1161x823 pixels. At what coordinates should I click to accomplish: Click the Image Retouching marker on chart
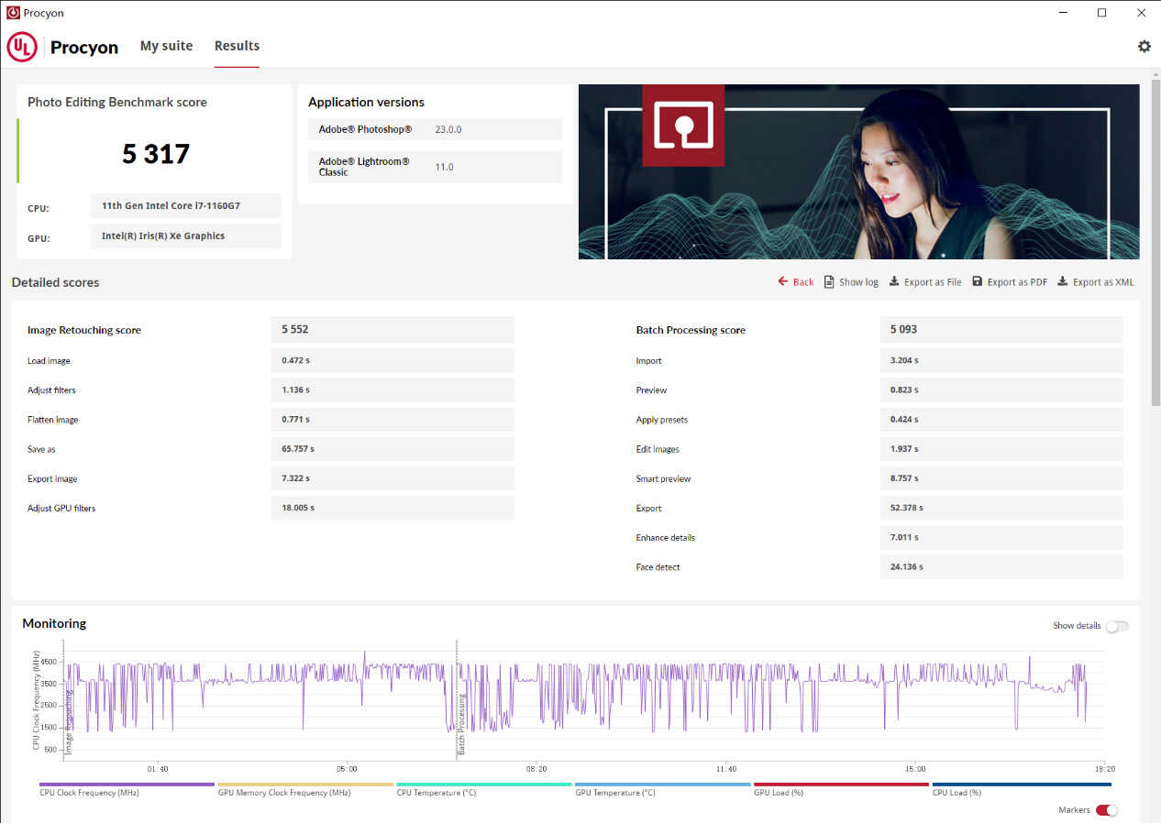69,723
